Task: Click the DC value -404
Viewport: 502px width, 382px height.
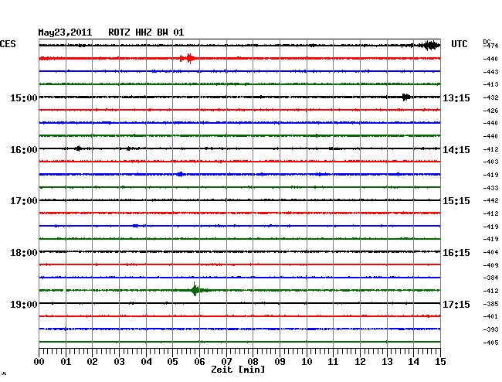Action: (x=490, y=252)
